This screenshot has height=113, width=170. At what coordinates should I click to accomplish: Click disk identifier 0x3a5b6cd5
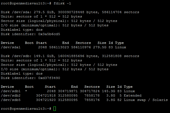pos(49,34)
